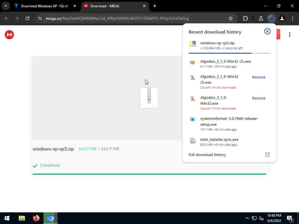This screenshot has width=299, height=224.
Task: Close the Recent download history popup
Action: point(267,31)
